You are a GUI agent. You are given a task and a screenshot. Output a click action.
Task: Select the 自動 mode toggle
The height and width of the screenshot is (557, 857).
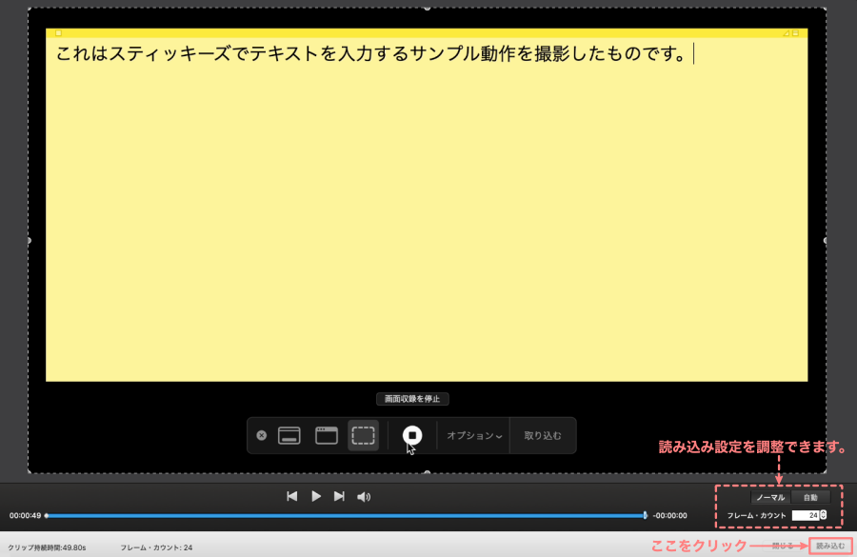(810, 497)
